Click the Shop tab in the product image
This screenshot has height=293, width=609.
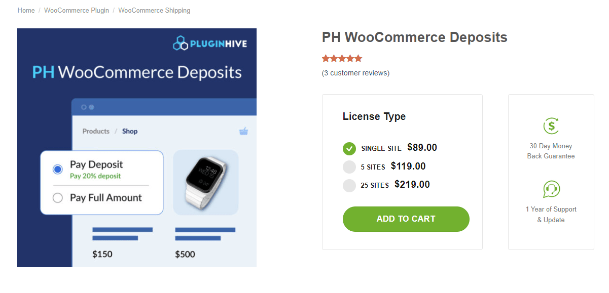(129, 131)
